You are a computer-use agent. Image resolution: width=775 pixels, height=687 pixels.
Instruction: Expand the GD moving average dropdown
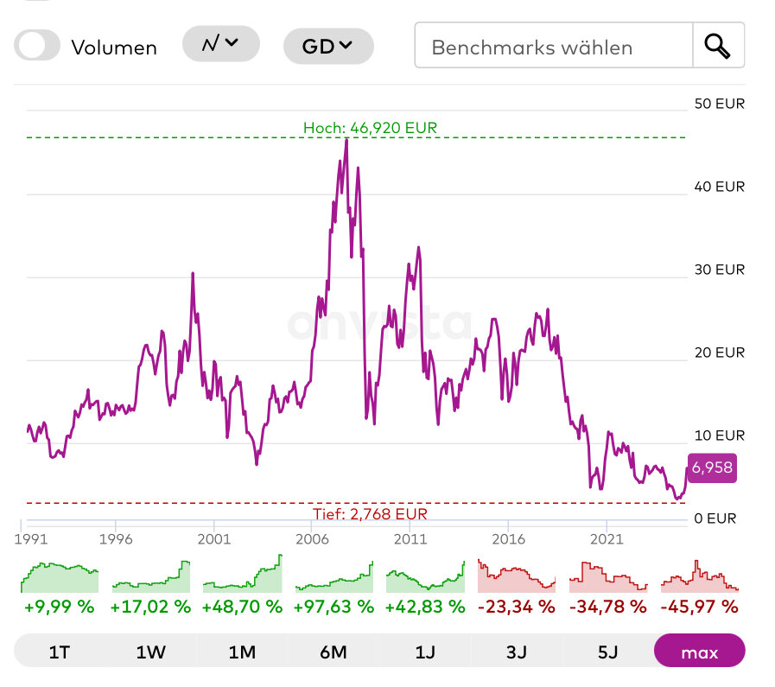click(x=328, y=46)
